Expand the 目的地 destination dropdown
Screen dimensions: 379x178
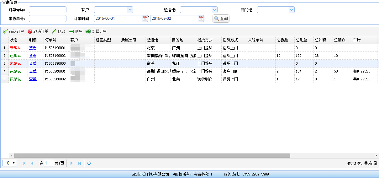292,10
